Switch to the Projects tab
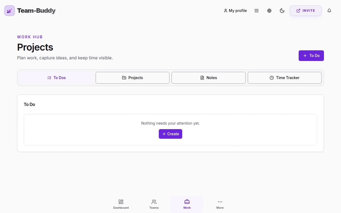341x213 pixels. coord(132,78)
